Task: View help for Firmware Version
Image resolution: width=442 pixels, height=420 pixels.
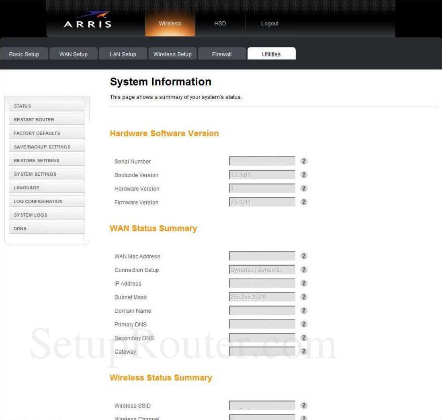Action: coord(304,202)
